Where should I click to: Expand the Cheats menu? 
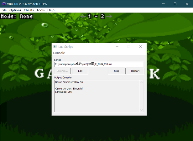(x=29, y=10)
